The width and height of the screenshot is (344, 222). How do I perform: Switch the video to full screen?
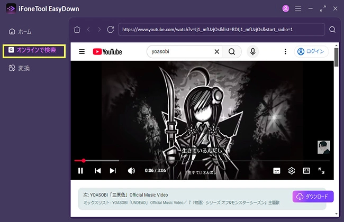click(x=321, y=171)
